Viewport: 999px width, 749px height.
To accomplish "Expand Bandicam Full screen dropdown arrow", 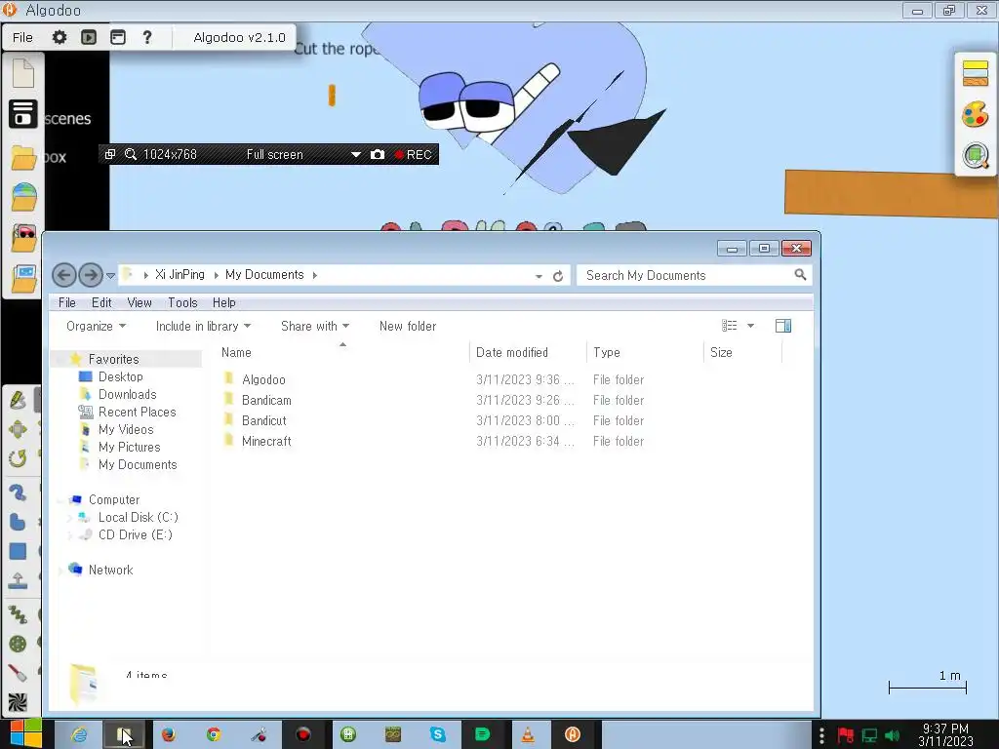I will click(355, 154).
